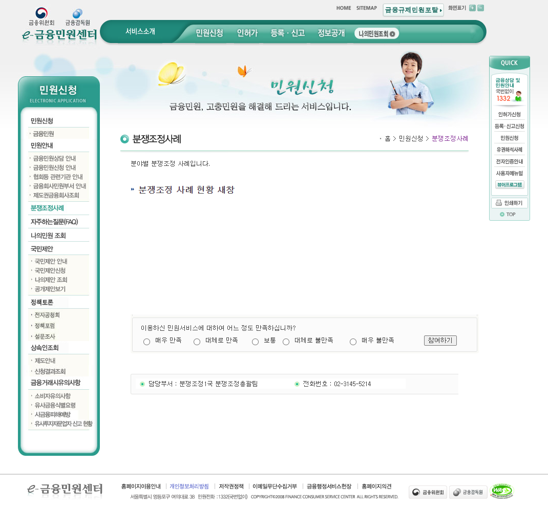Image resolution: width=548 pixels, height=507 pixels.
Task: Click the WA web accessibility mark
Action: coord(501,492)
